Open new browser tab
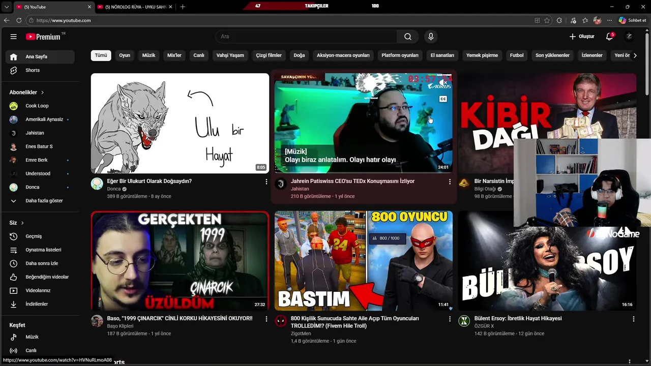This screenshot has width=651, height=366. [x=183, y=7]
